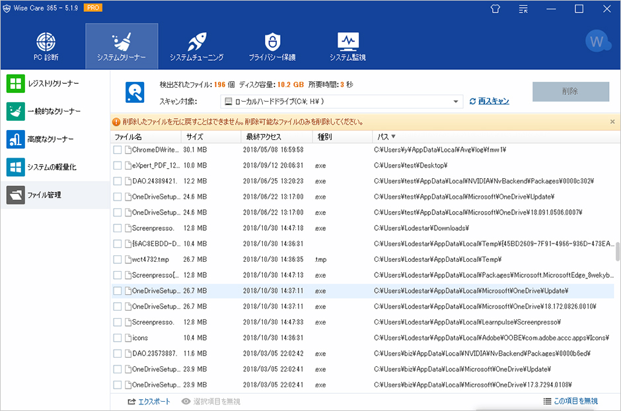The image size is (621, 411).
Task: Click the Wise Care 365 logo icon
Action: tap(7, 8)
